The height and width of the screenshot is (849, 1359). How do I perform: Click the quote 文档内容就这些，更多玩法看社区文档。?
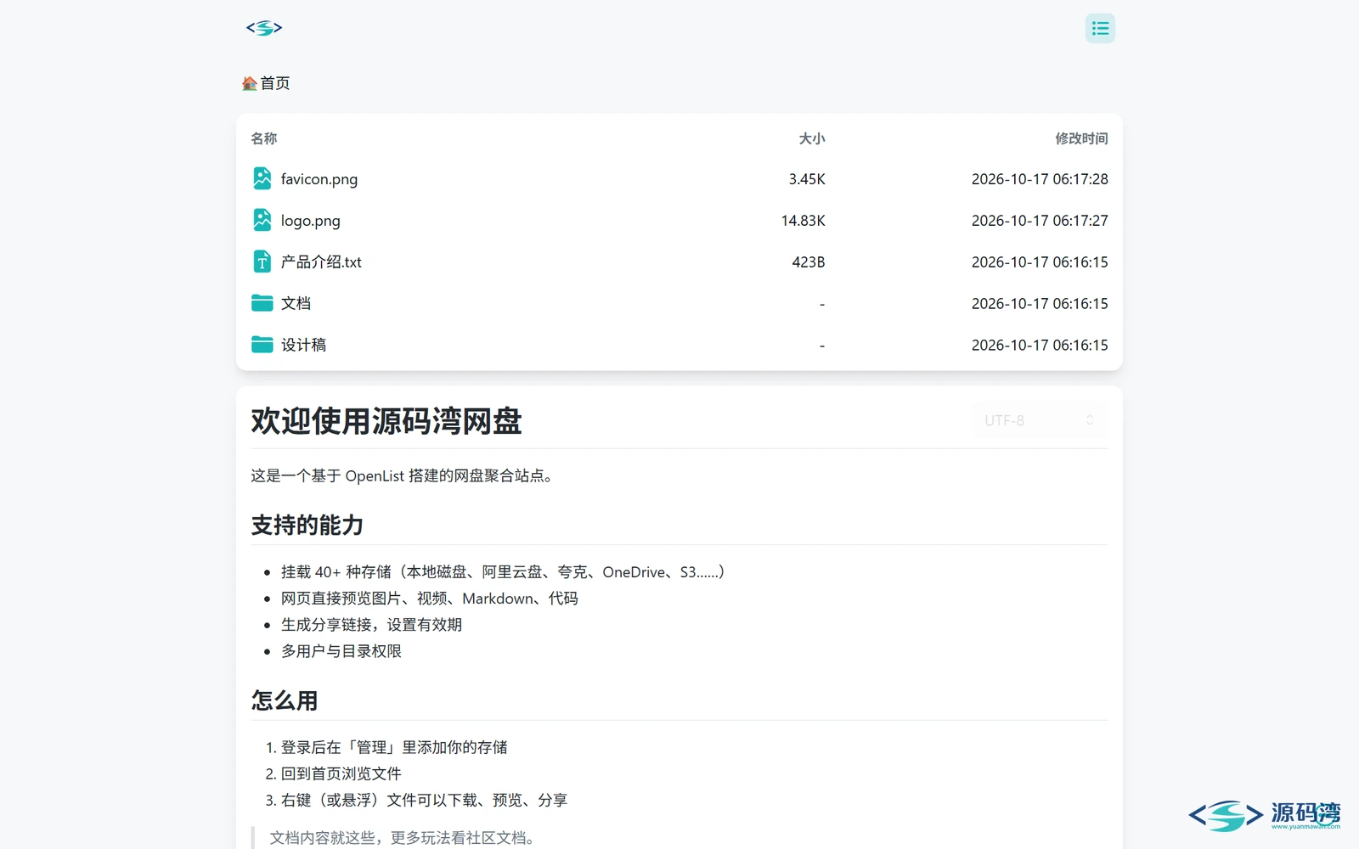coord(404,838)
